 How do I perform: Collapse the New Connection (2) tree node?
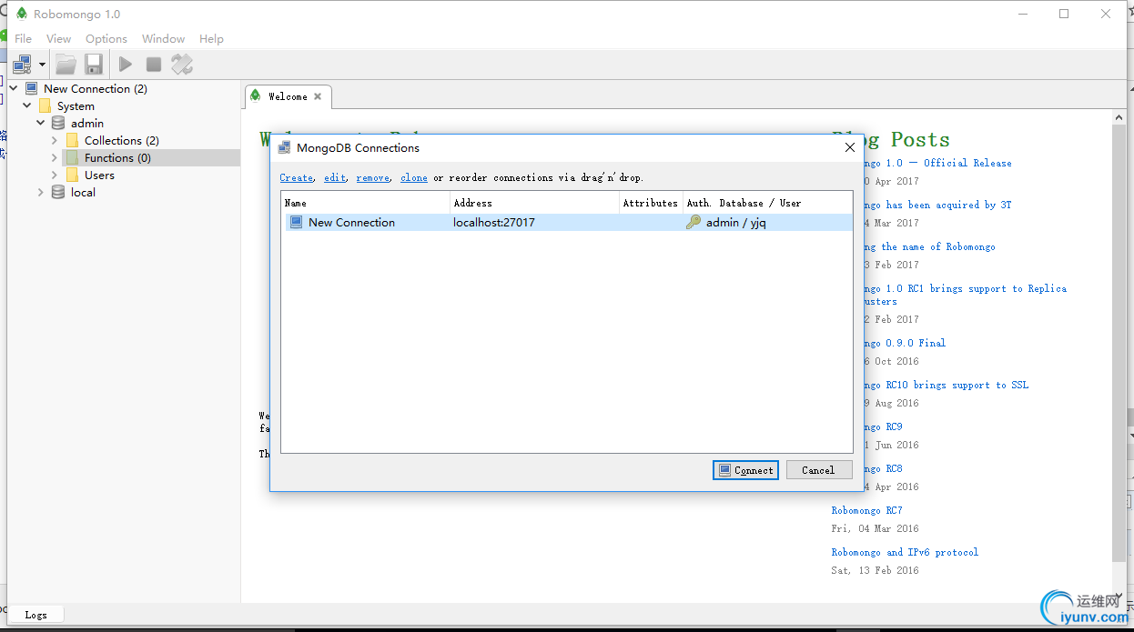click(14, 89)
